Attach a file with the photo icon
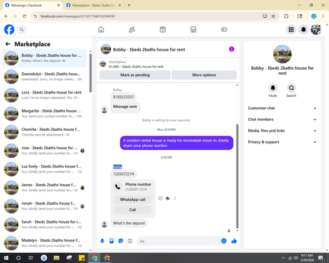Image resolution: width=329 pixels, height=263 pixels. pos(111,241)
